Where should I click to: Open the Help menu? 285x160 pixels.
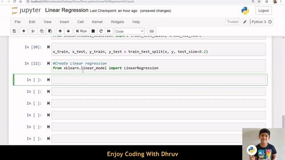click(x=136, y=22)
